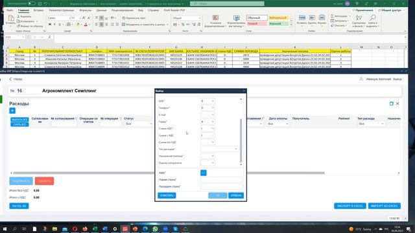Click the Format Painter brush icon

[x=19, y=26]
